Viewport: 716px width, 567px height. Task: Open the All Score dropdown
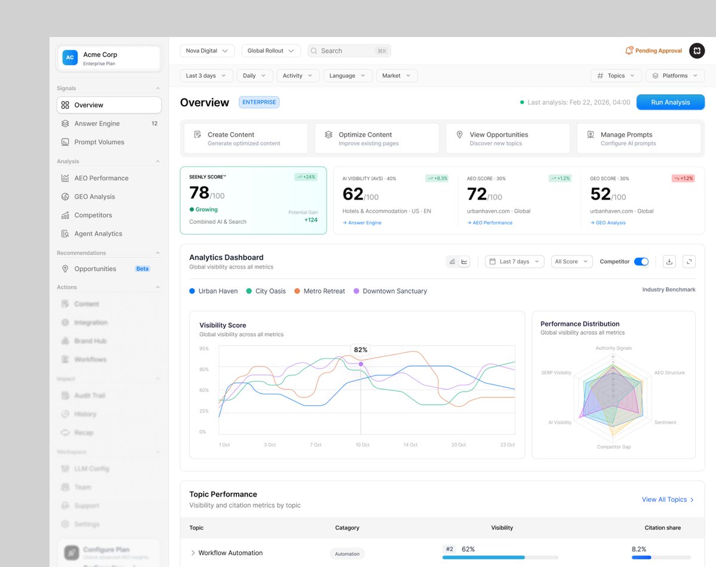[571, 261]
